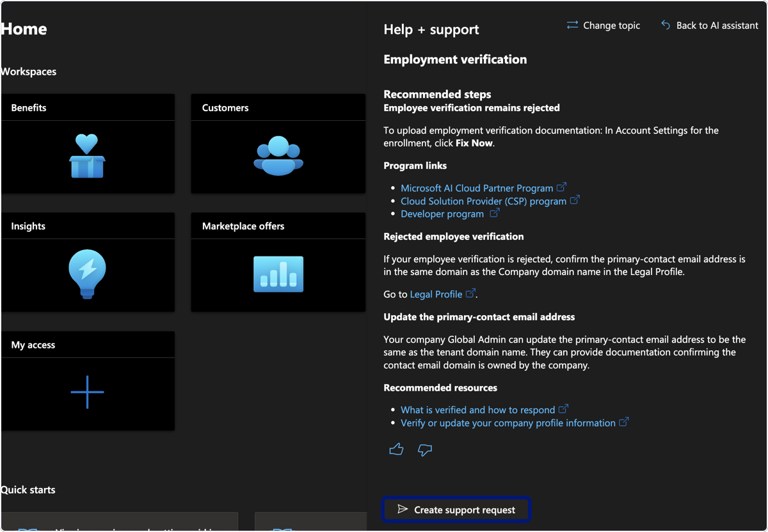This screenshot has width=768, height=532.
Task: Click the Change topic swap arrows icon
Action: pos(572,25)
